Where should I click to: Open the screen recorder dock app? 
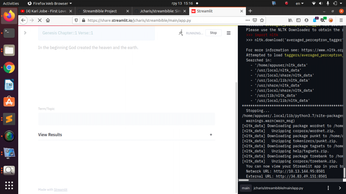coord(9,153)
